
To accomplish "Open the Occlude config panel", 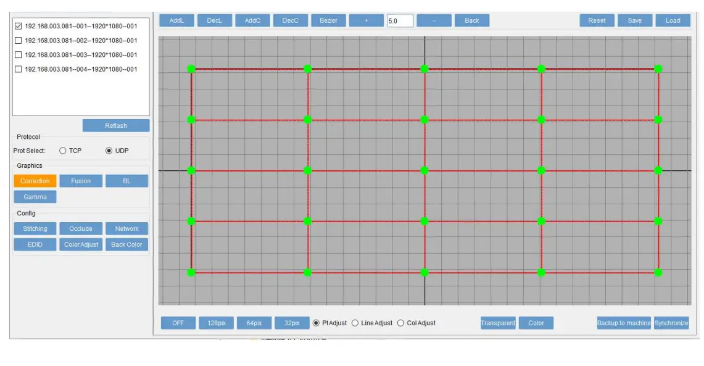I will point(81,228).
